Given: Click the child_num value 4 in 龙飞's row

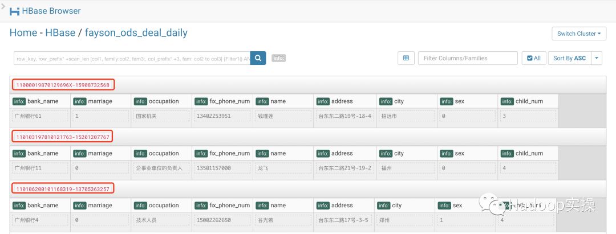Looking at the screenshot, I should (x=528, y=168).
